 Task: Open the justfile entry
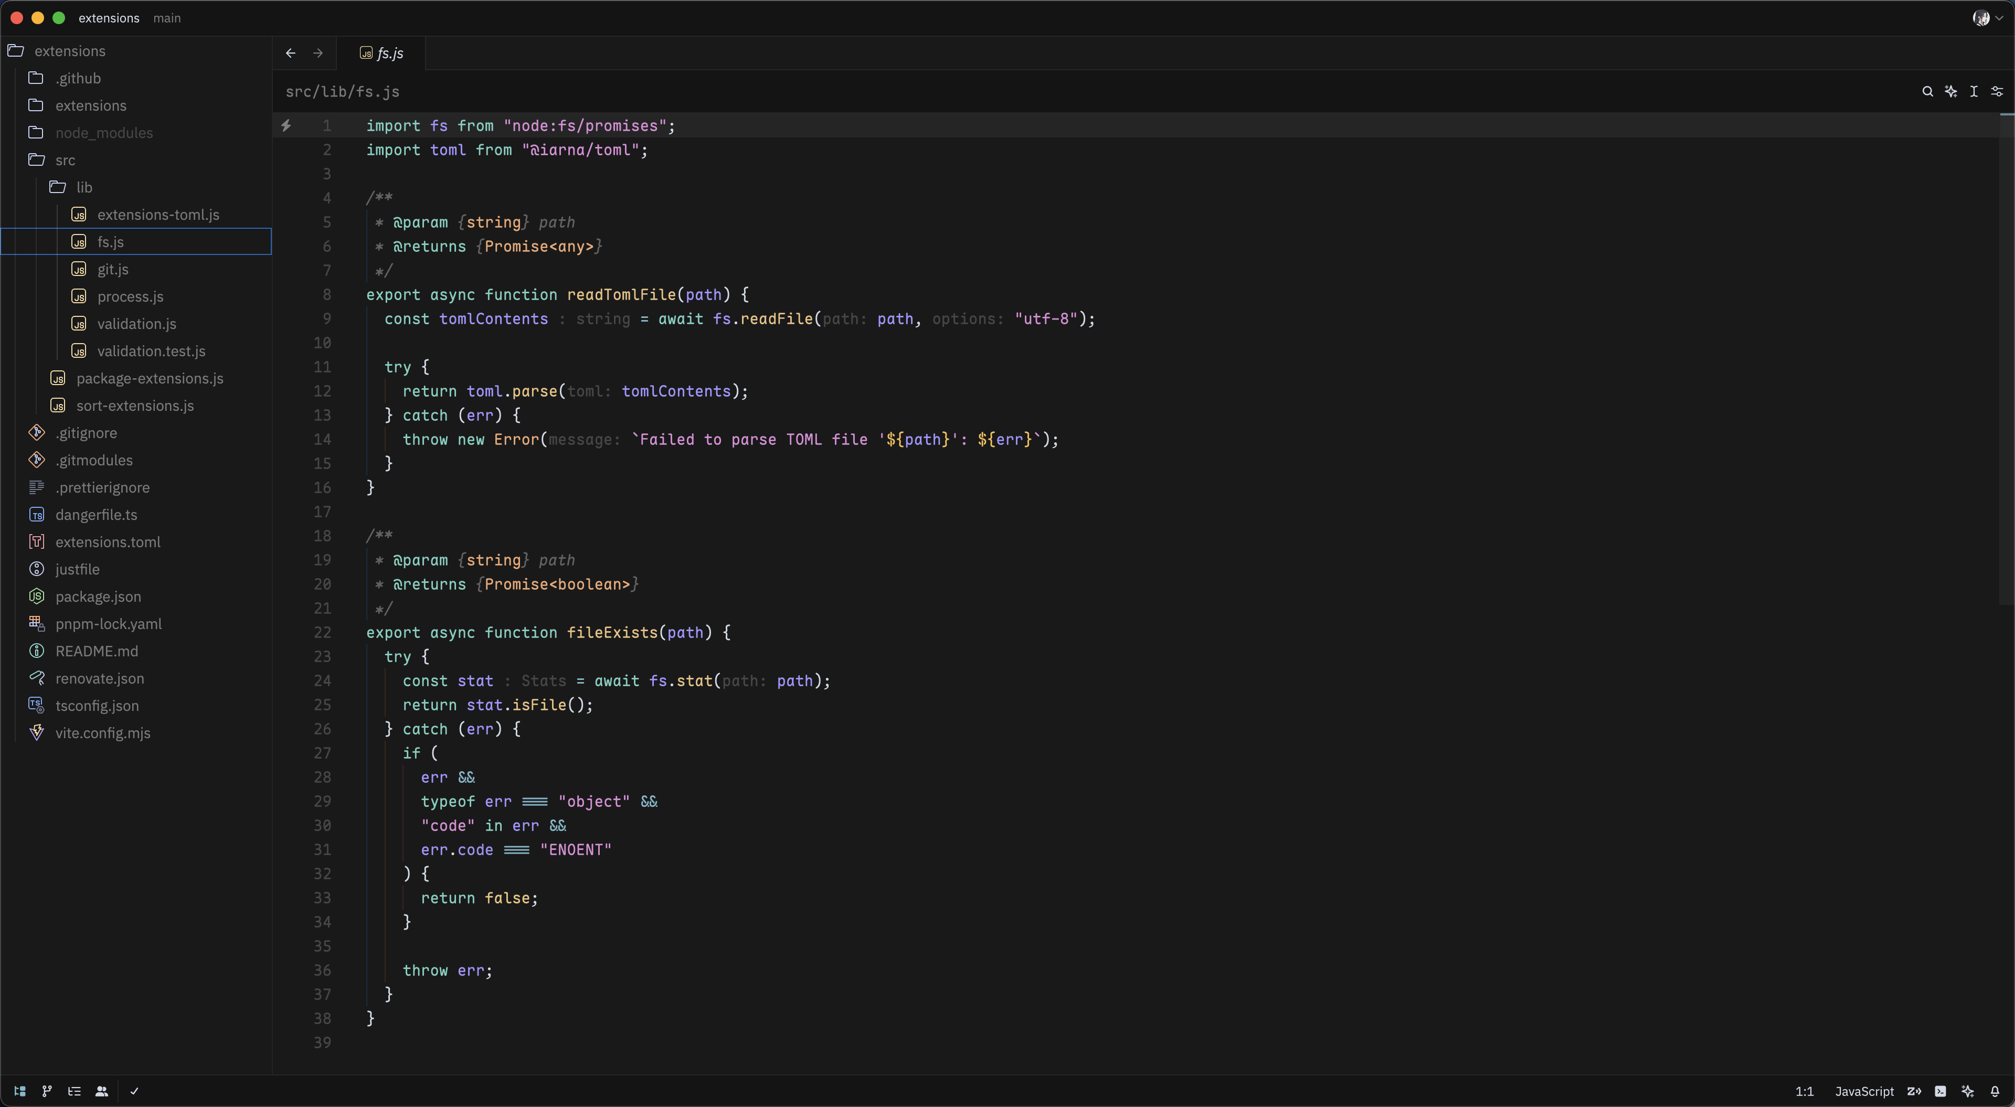click(x=136, y=570)
